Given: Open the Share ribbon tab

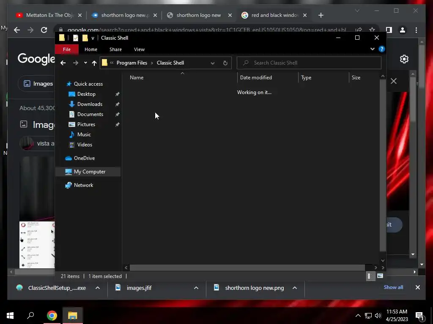Looking at the screenshot, I should pos(115,49).
